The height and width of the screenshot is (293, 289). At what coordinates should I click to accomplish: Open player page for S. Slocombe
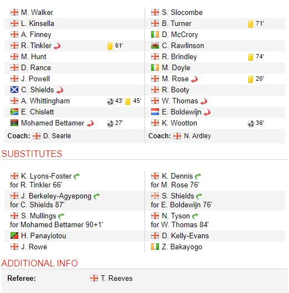pyautogui.click(x=182, y=13)
